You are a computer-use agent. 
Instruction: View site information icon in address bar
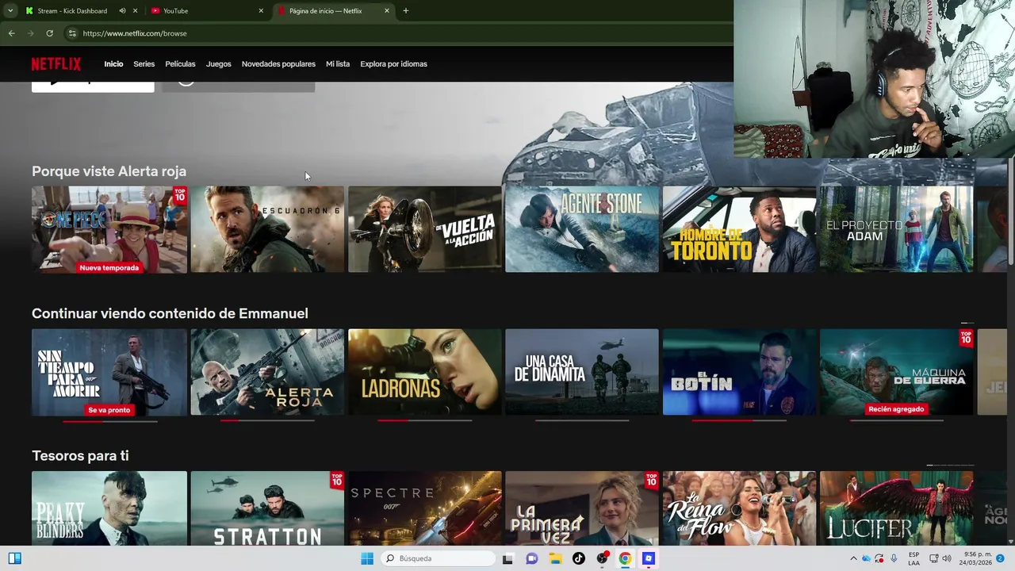(71, 33)
